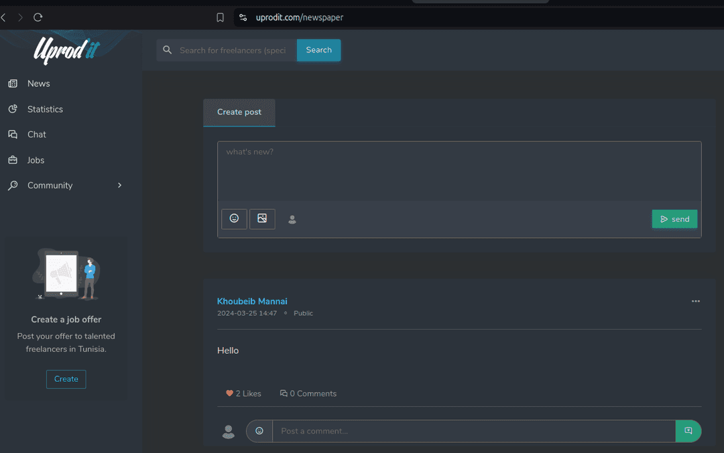Screen dimensions: 724x453
Task: Open Chat from the sidebar
Action: pyautogui.click(x=36, y=135)
